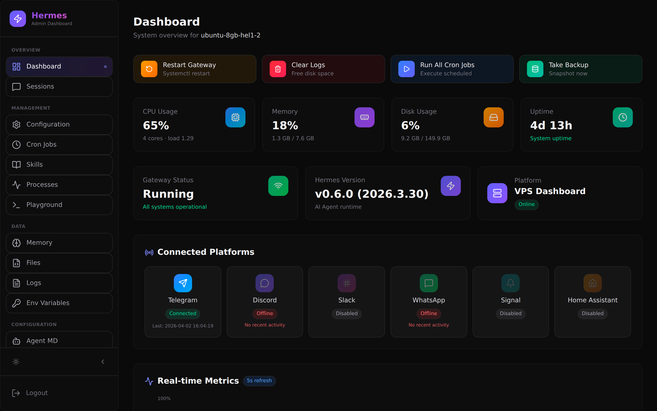Click the 'Last: 2026-04-02 16:04:19' text
This screenshot has height=411, width=657.
183,326
